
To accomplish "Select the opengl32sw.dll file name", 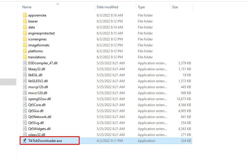I will (x=40, y=99).
